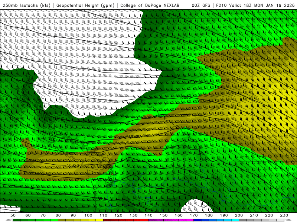The image size is (297, 222).
Task: Click the 180 tick label on the color scale
Action: pos(209,215)
